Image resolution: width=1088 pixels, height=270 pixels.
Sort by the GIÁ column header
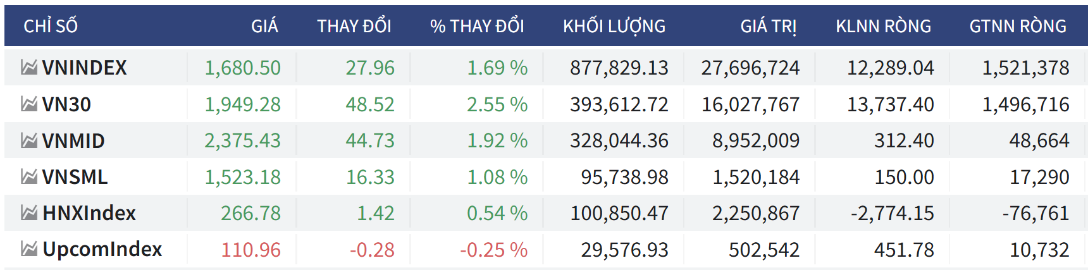coord(264,26)
